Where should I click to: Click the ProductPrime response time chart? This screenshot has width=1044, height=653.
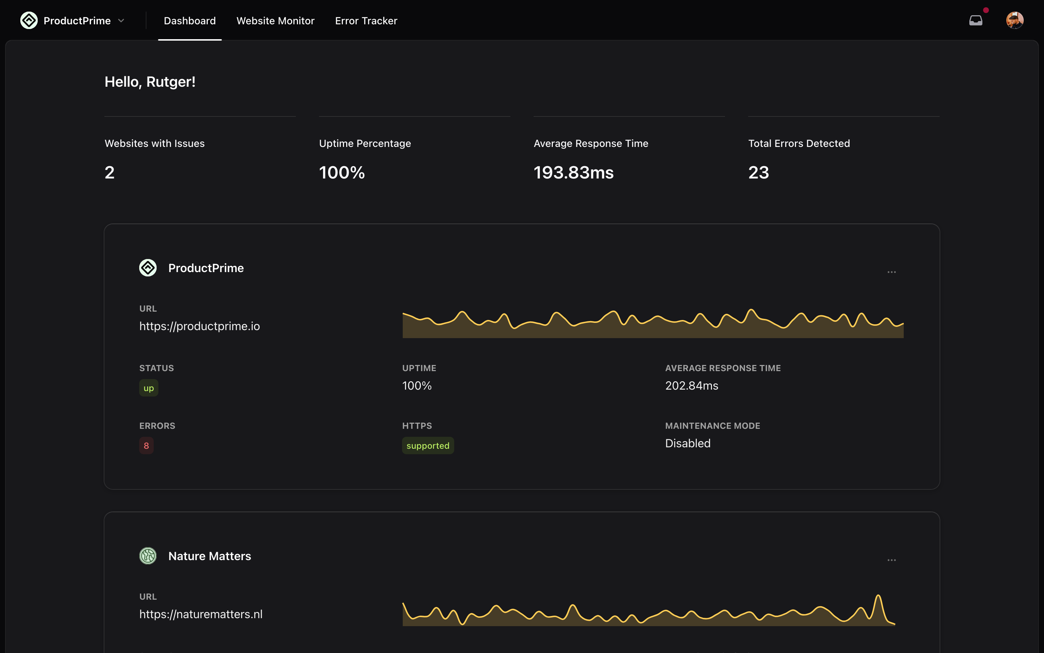[653, 324]
